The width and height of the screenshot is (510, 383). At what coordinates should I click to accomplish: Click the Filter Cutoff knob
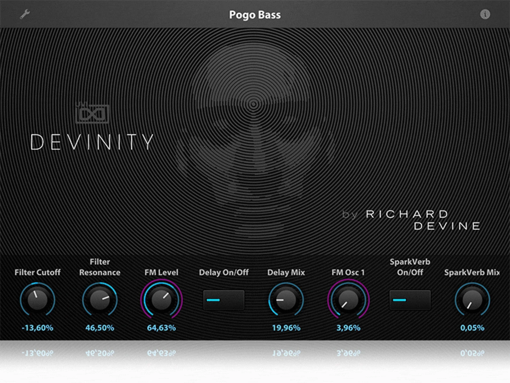[x=37, y=300]
